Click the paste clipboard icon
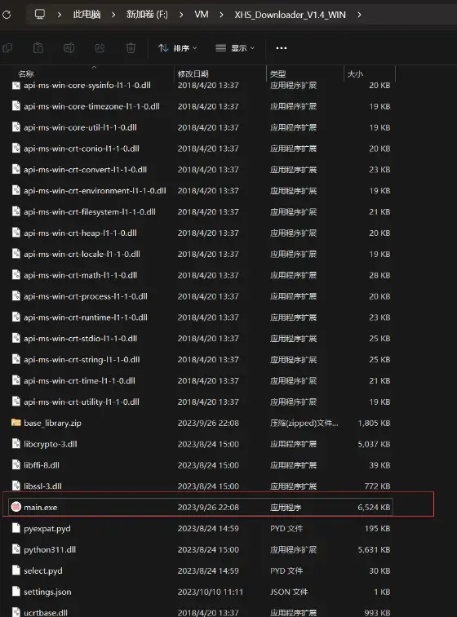This screenshot has width=457, height=617. click(38, 48)
